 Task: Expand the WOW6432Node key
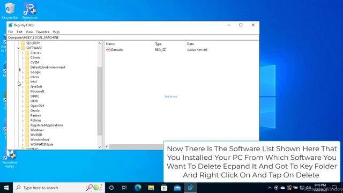(x=23, y=144)
